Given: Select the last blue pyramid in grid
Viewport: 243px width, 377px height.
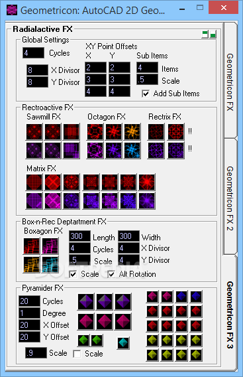Looking at the screenshot, I should pyautogui.click(x=196, y=297).
